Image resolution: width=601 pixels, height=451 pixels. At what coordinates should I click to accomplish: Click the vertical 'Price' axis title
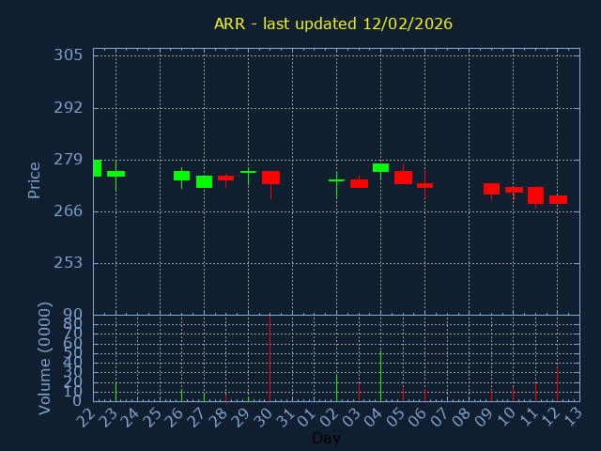click(x=34, y=180)
